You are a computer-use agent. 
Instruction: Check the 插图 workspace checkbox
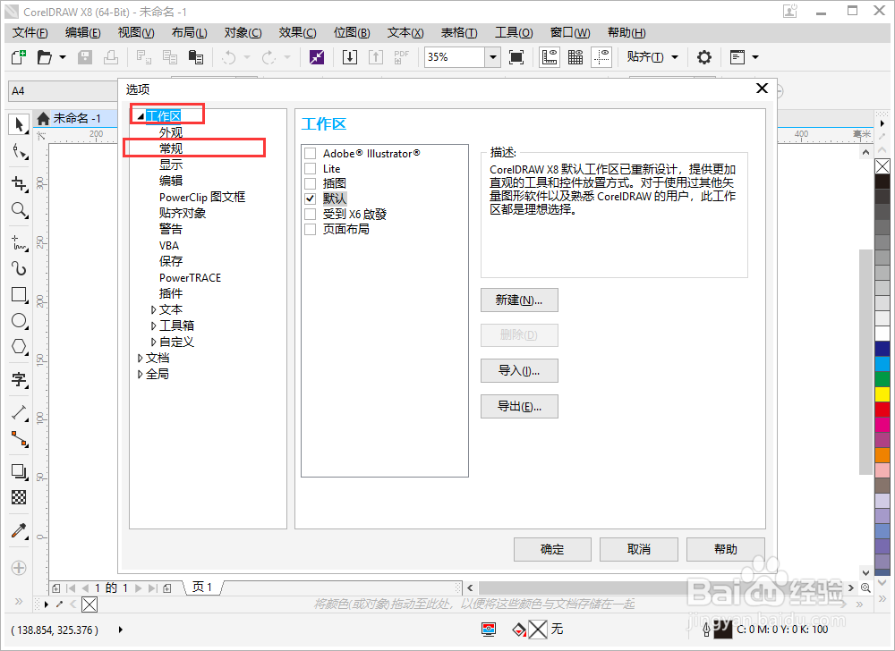[311, 183]
